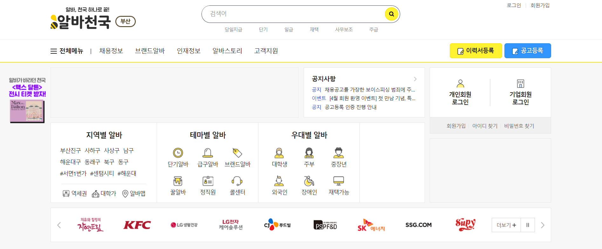Go to next brand logos arrow
The height and width of the screenshot is (249, 602).
pyautogui.click(x=543, y=225)
